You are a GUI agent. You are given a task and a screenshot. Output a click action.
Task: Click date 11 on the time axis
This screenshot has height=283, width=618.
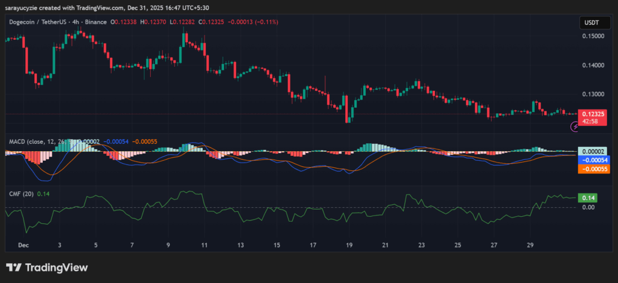pyautogui.click(x=205, y=246)
